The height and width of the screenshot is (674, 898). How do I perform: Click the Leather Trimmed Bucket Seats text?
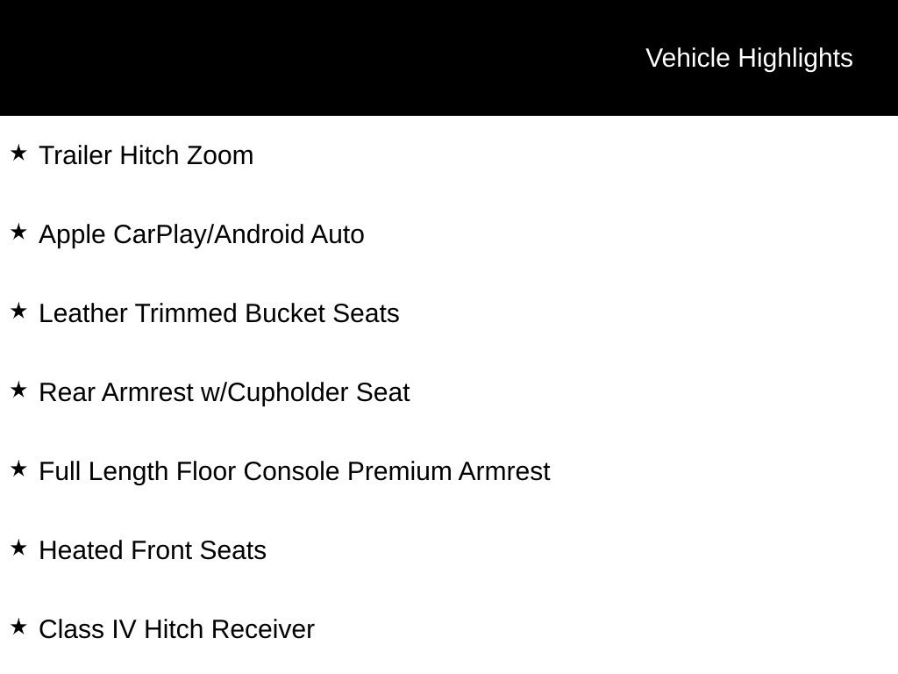pyautogui.click(x=218, y=313)
